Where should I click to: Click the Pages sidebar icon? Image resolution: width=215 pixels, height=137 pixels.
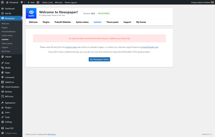click(x=2, y=73)
